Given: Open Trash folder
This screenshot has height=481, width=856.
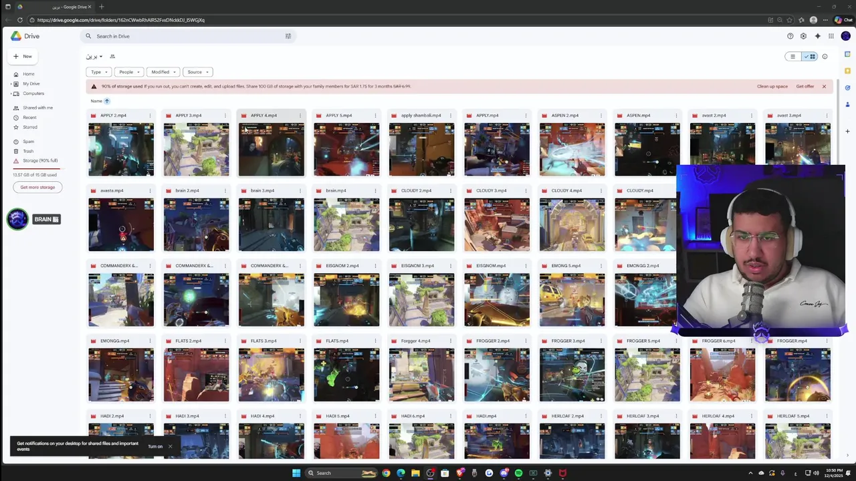Looking at the screenshot, I should (x=28, y=151).
